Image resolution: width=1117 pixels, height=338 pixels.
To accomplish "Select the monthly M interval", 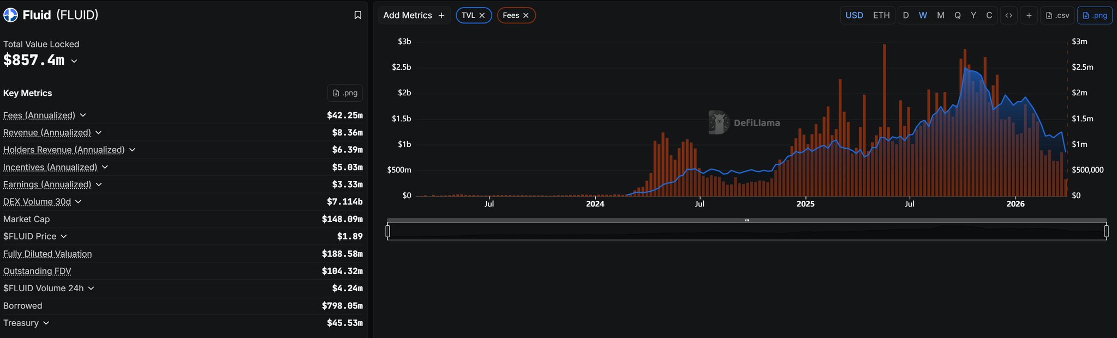I will tap(940, 15).
